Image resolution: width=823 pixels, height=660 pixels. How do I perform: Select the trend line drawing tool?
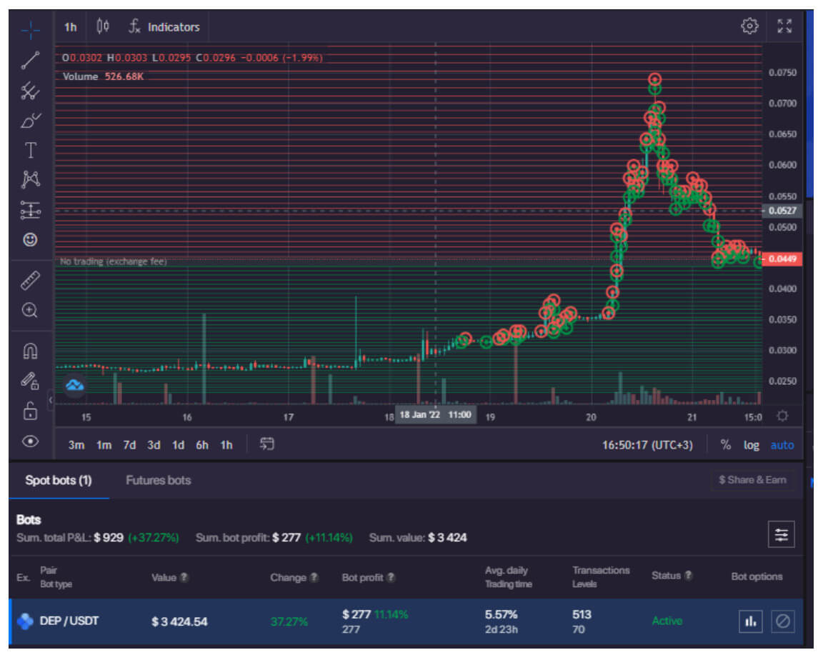(31, 60)
